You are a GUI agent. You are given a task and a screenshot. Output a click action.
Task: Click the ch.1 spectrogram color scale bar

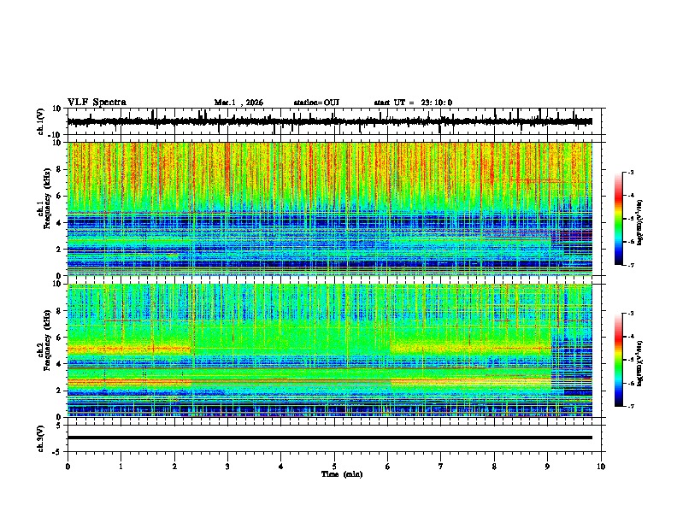(x=618, y=219)
